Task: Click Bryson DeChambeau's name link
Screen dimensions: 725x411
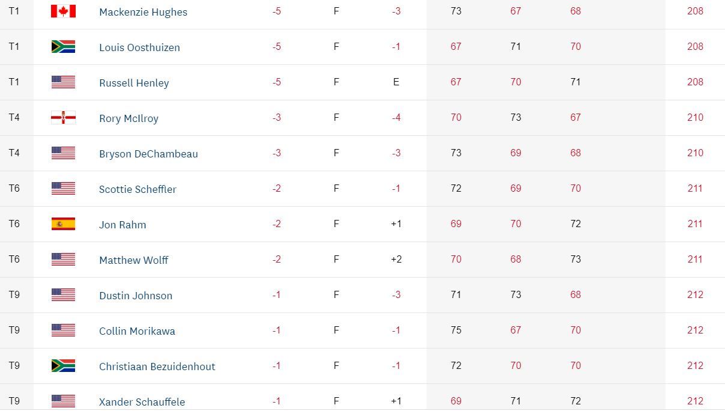Action: point(148,154)
